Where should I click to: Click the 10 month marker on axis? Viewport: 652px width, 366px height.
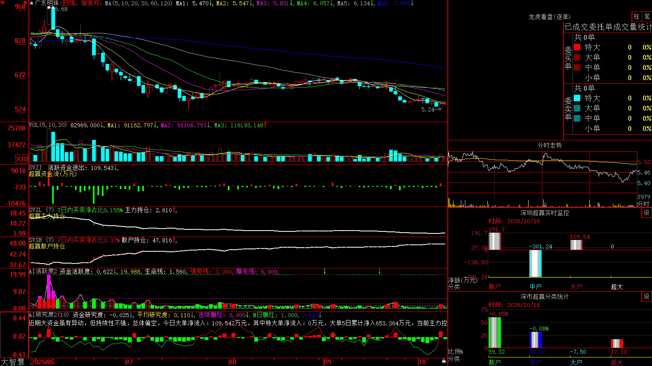tap(422, 362)
